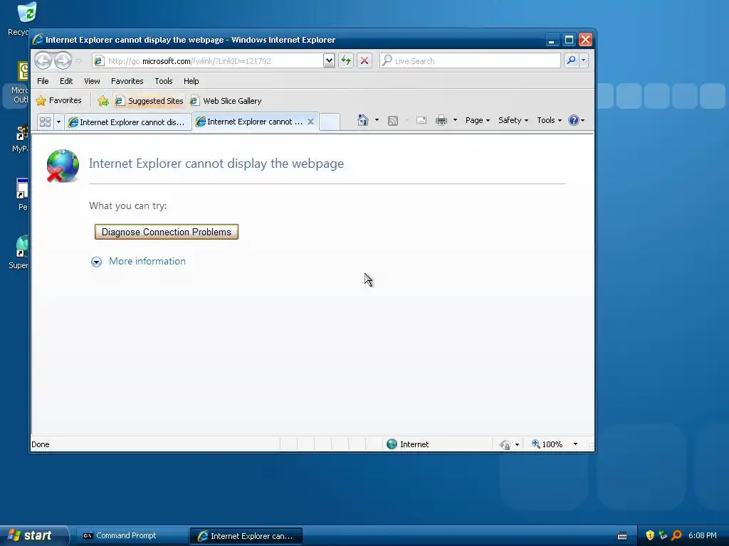Open recent pages dropdown beside Forward button
The width and height of the screenshot is (729, 546).
[x=78, y=61]
